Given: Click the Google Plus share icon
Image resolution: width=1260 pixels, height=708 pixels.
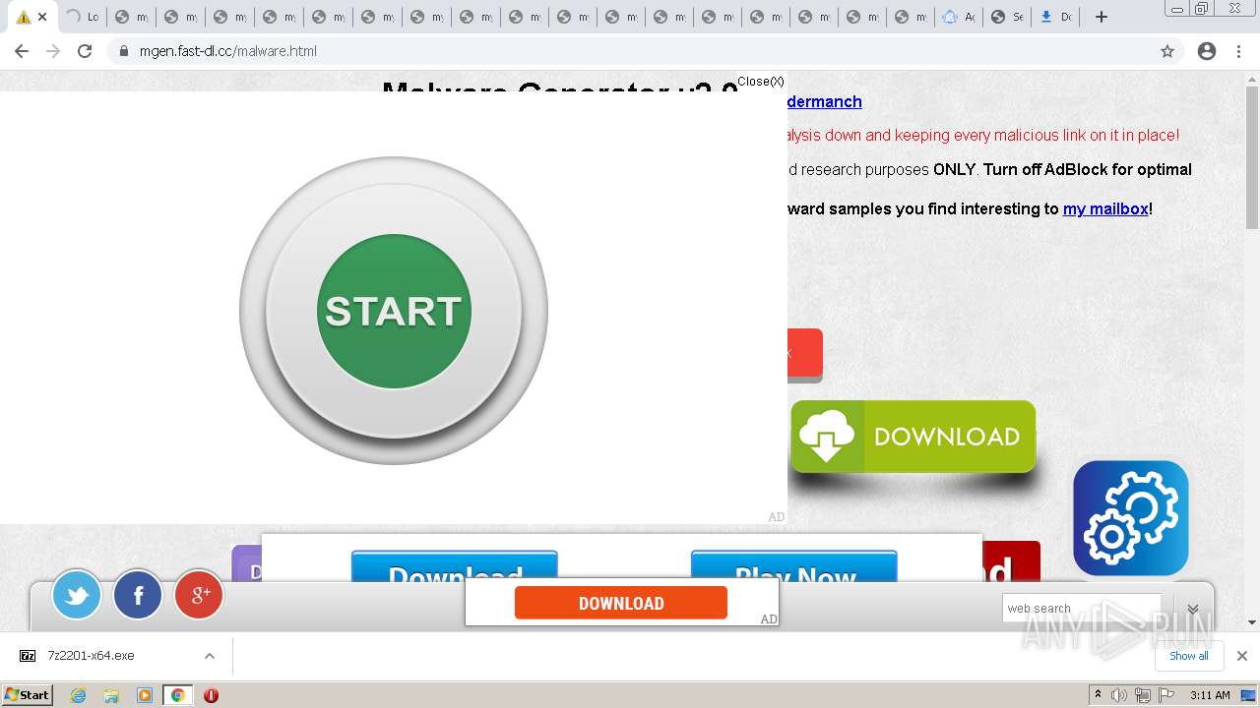Looking at the screenshot, I should tap(199, 595).
